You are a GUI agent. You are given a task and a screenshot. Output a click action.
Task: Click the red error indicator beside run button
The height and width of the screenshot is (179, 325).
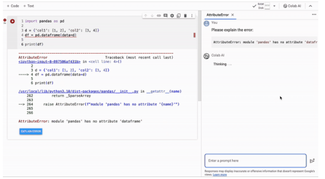click(x=5, y=21)
